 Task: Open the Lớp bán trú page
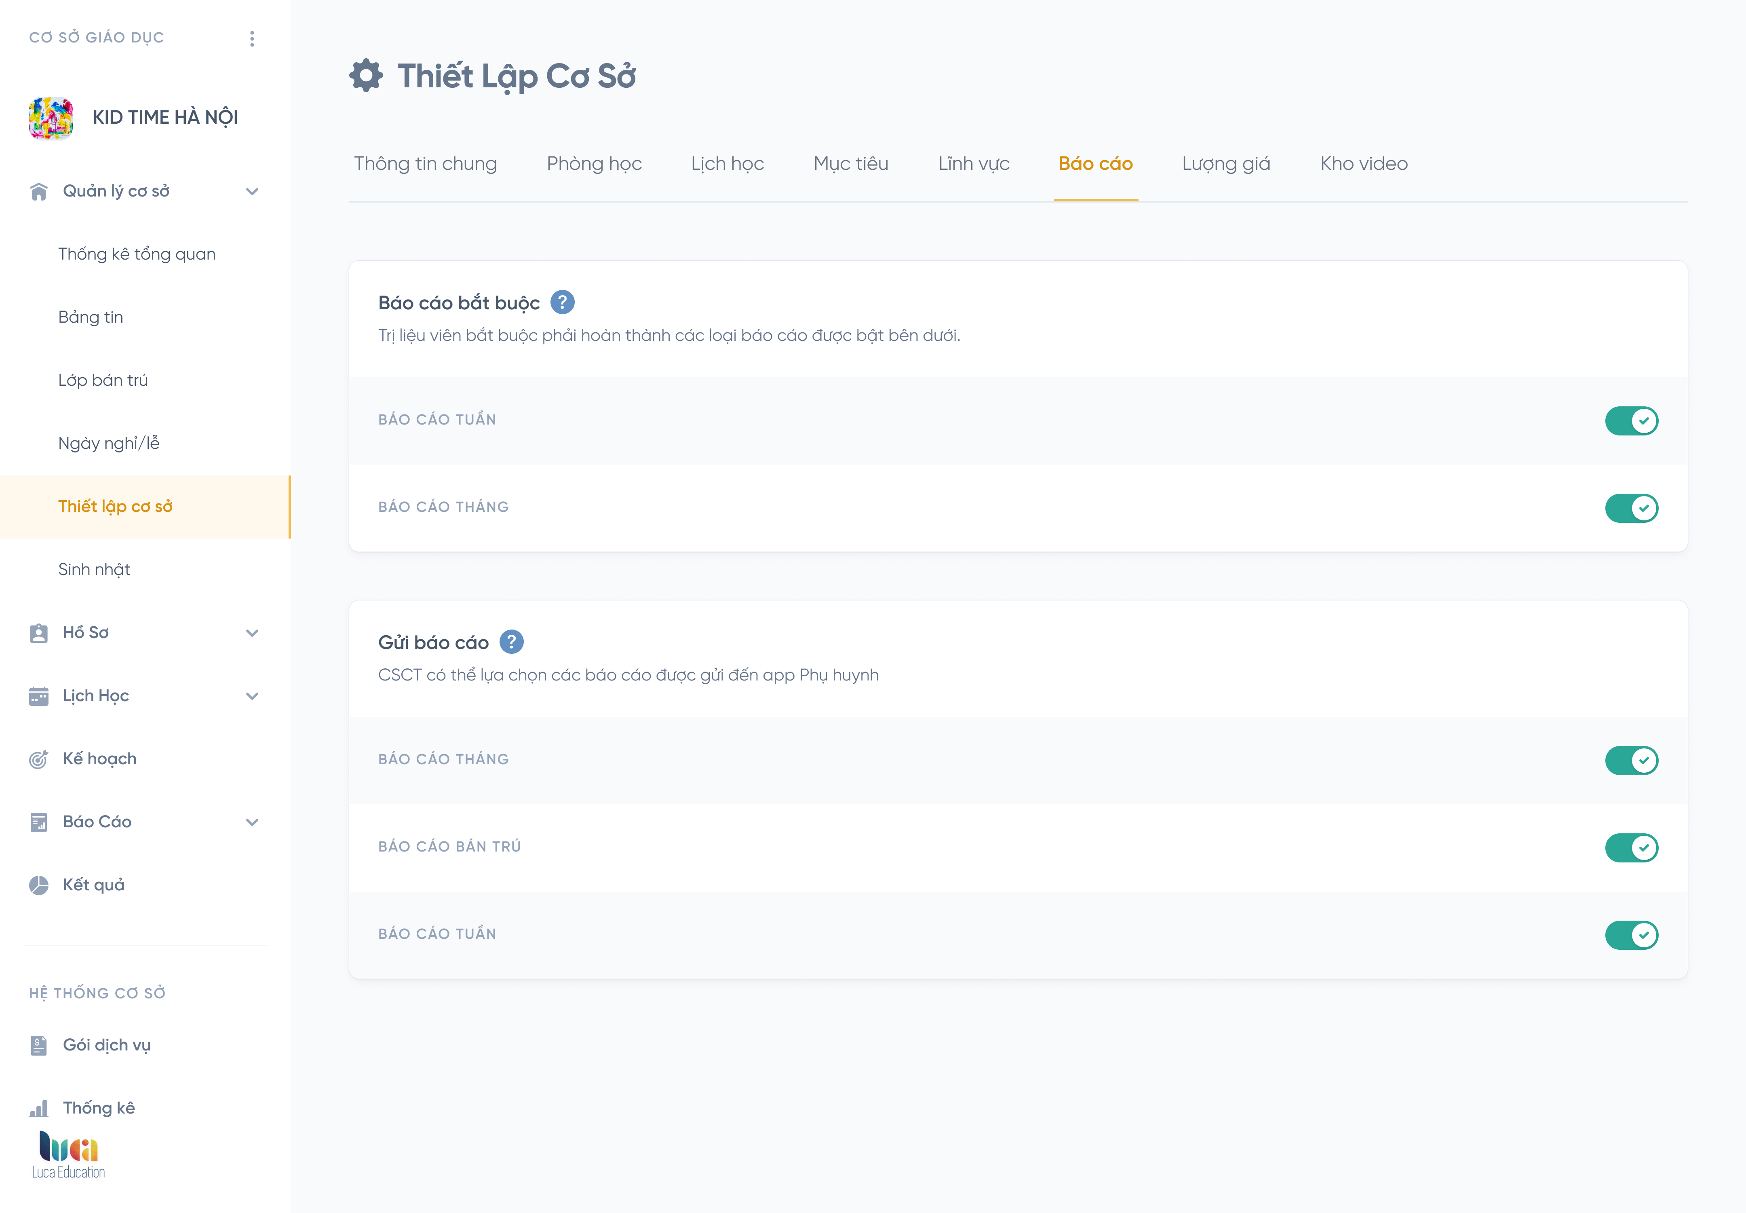(103, 380)
